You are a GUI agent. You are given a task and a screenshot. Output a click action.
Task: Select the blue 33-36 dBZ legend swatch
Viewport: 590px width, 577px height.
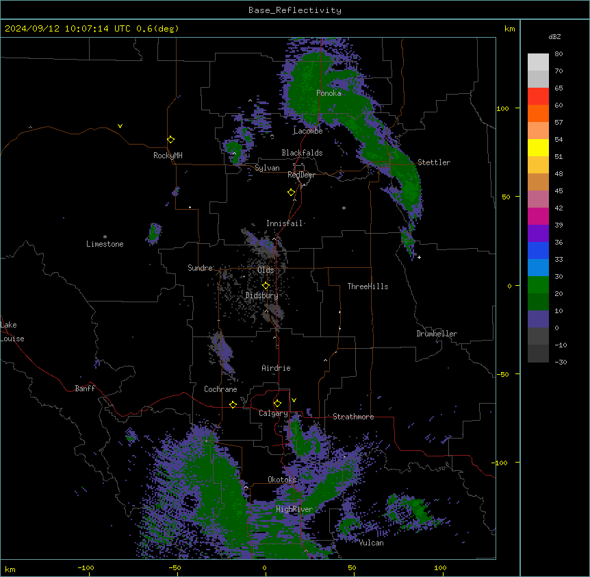click(x=538, y=250)
